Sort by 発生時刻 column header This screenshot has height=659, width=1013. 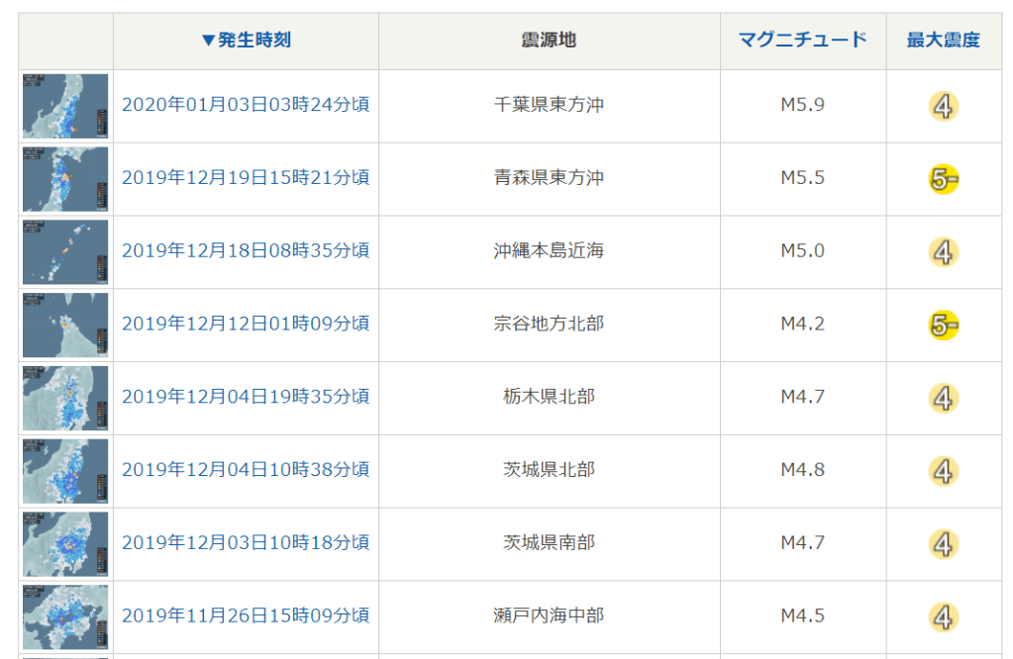click(x=246, y=41)
